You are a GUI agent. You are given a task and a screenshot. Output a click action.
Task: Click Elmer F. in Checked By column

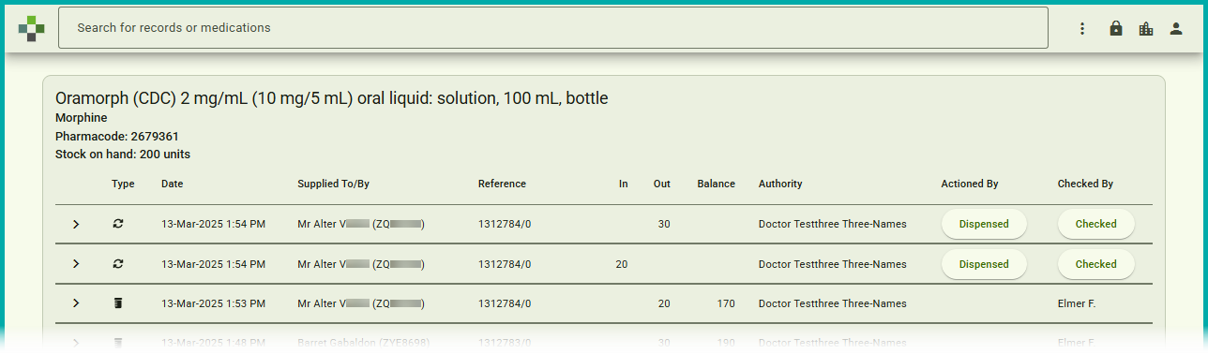[x=1077, y=303]
